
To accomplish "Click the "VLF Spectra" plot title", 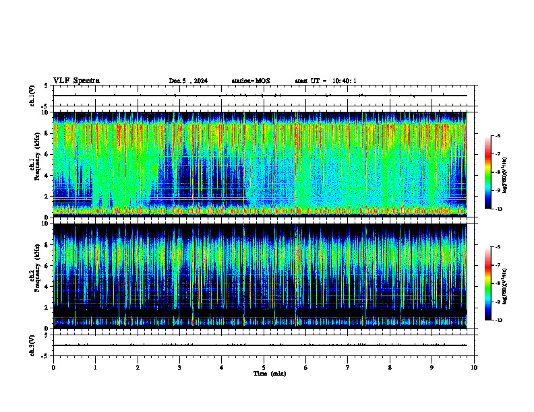I will coord(76,81).
